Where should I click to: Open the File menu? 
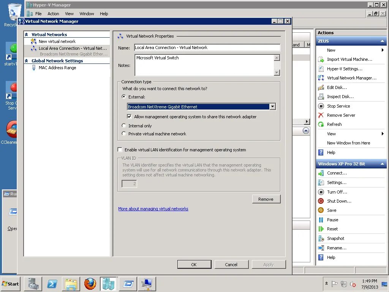pos(38,14)
